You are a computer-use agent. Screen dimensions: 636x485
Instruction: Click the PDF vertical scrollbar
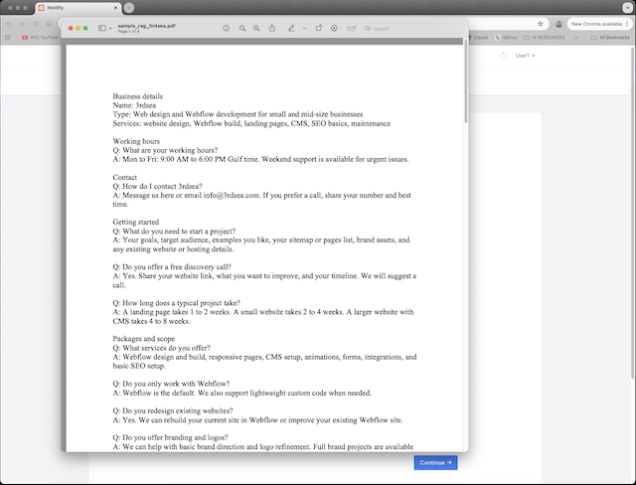tap(466, 81)
